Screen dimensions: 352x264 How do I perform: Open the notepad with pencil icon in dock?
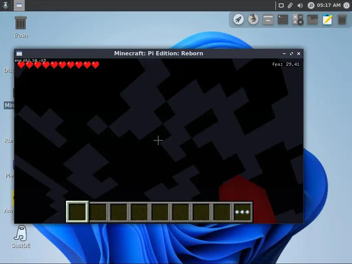coord(327,19)
